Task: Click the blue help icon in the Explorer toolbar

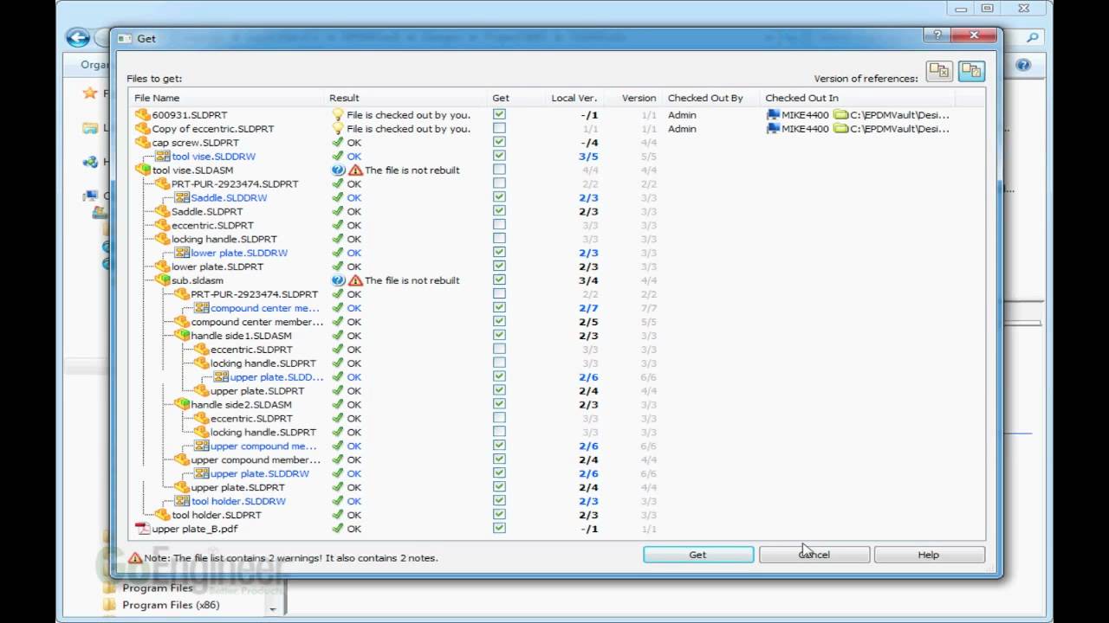Action: tap(1023, 65)
